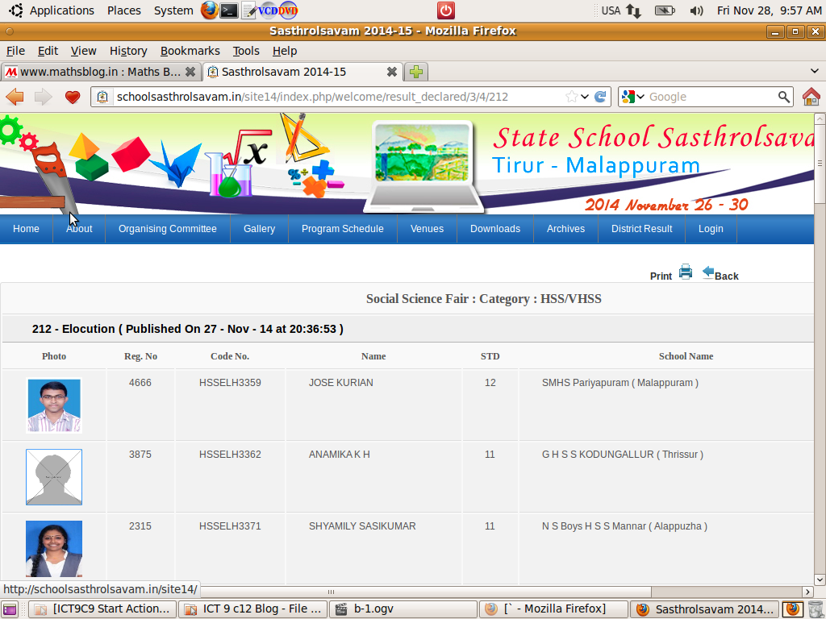
Task: Close the Sasthrolsavam 2014-15 tab
Action: coord(391,72)
